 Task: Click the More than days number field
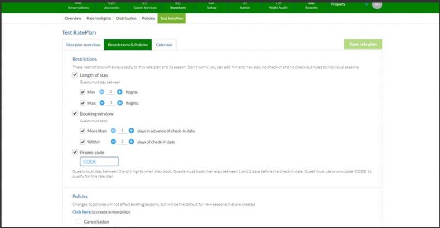[x=122, y=131]
